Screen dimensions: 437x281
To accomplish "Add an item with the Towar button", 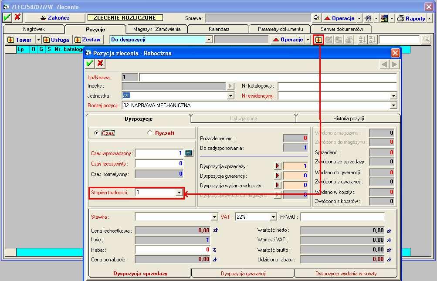I will click(x=20, y=40).
